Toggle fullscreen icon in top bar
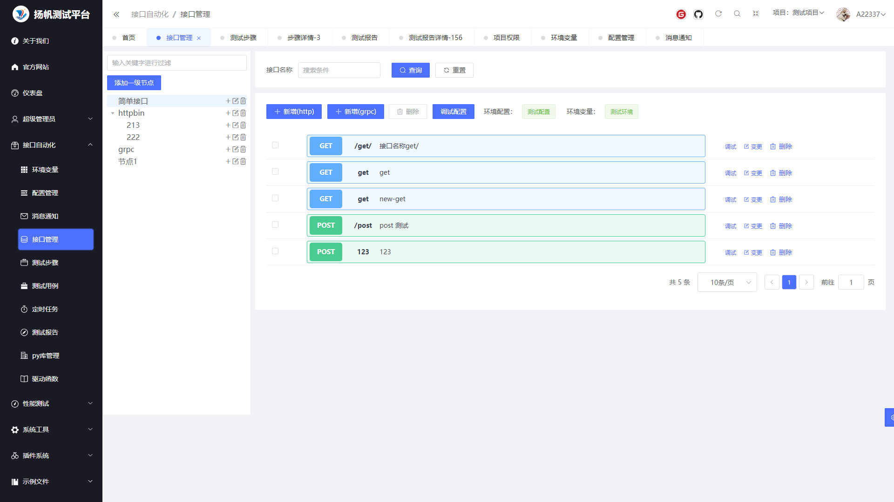The image size is (894, 502). (755, 14)
